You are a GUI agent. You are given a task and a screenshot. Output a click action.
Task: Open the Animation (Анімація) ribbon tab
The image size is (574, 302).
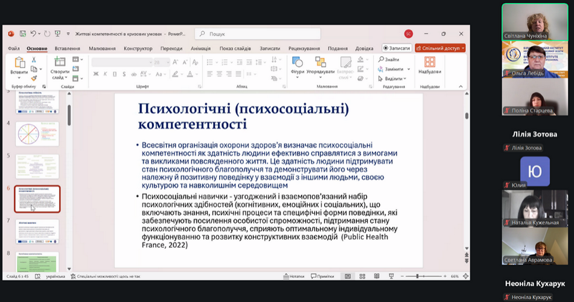click(200, 48)
